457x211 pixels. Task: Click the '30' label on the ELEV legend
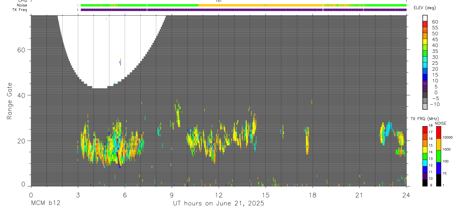[435, 57]
